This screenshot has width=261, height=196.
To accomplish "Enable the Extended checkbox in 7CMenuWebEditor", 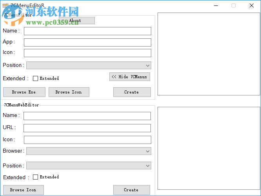I will (35, 177).
